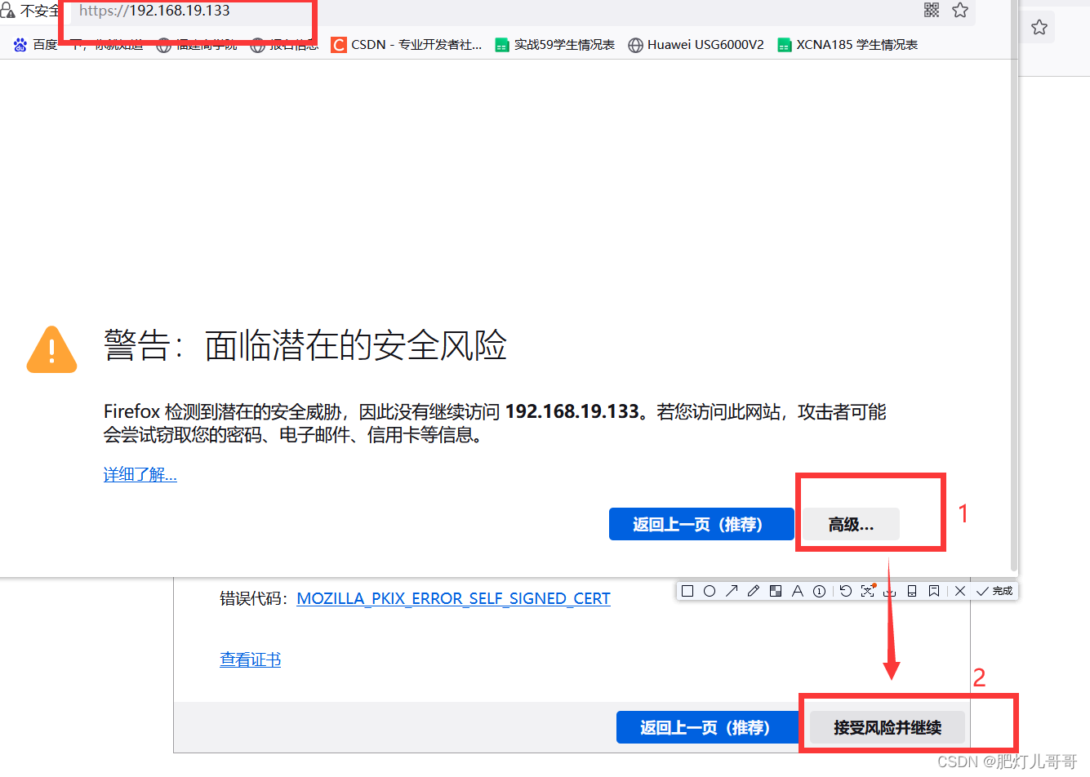Finish screenshot with 完成 button
Viewport: 1090px width, 777px height.
tap(994, 591)
